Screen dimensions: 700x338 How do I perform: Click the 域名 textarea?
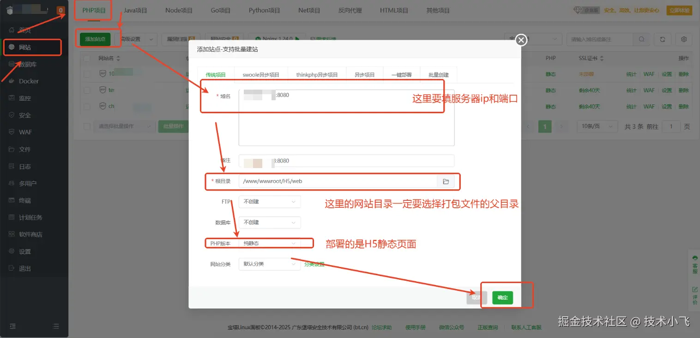[x=346, y=118]
